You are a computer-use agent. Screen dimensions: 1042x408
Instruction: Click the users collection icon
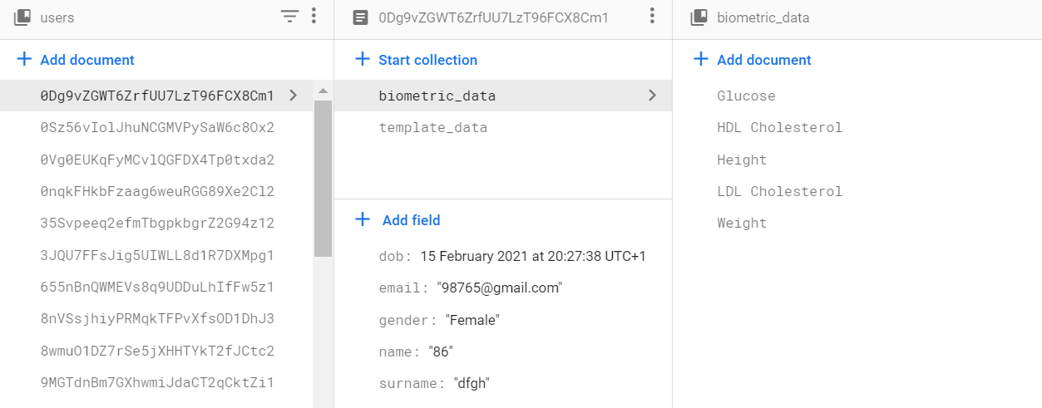coord(22,17)
